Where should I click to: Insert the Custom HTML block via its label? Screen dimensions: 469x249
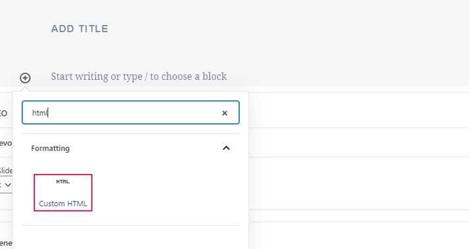click(63, 204)
